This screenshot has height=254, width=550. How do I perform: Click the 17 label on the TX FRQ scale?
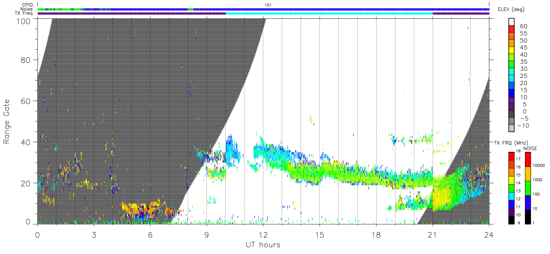[519, 159]
